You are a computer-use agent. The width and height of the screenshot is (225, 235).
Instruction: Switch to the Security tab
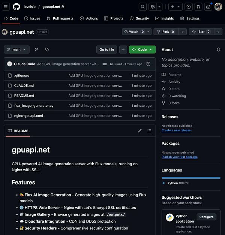[139, 18]
